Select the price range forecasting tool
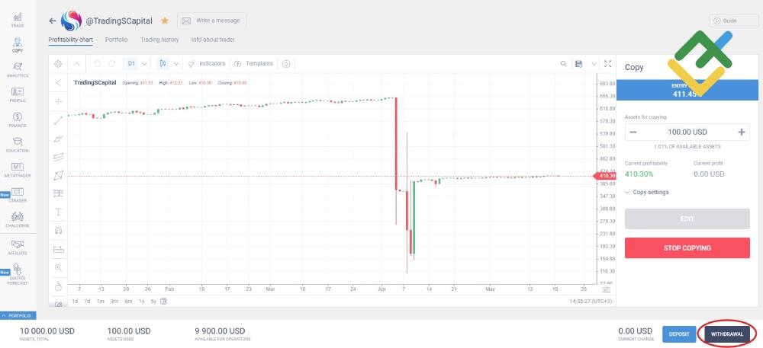Screen dimensions: 763x348 coord(59,193)
